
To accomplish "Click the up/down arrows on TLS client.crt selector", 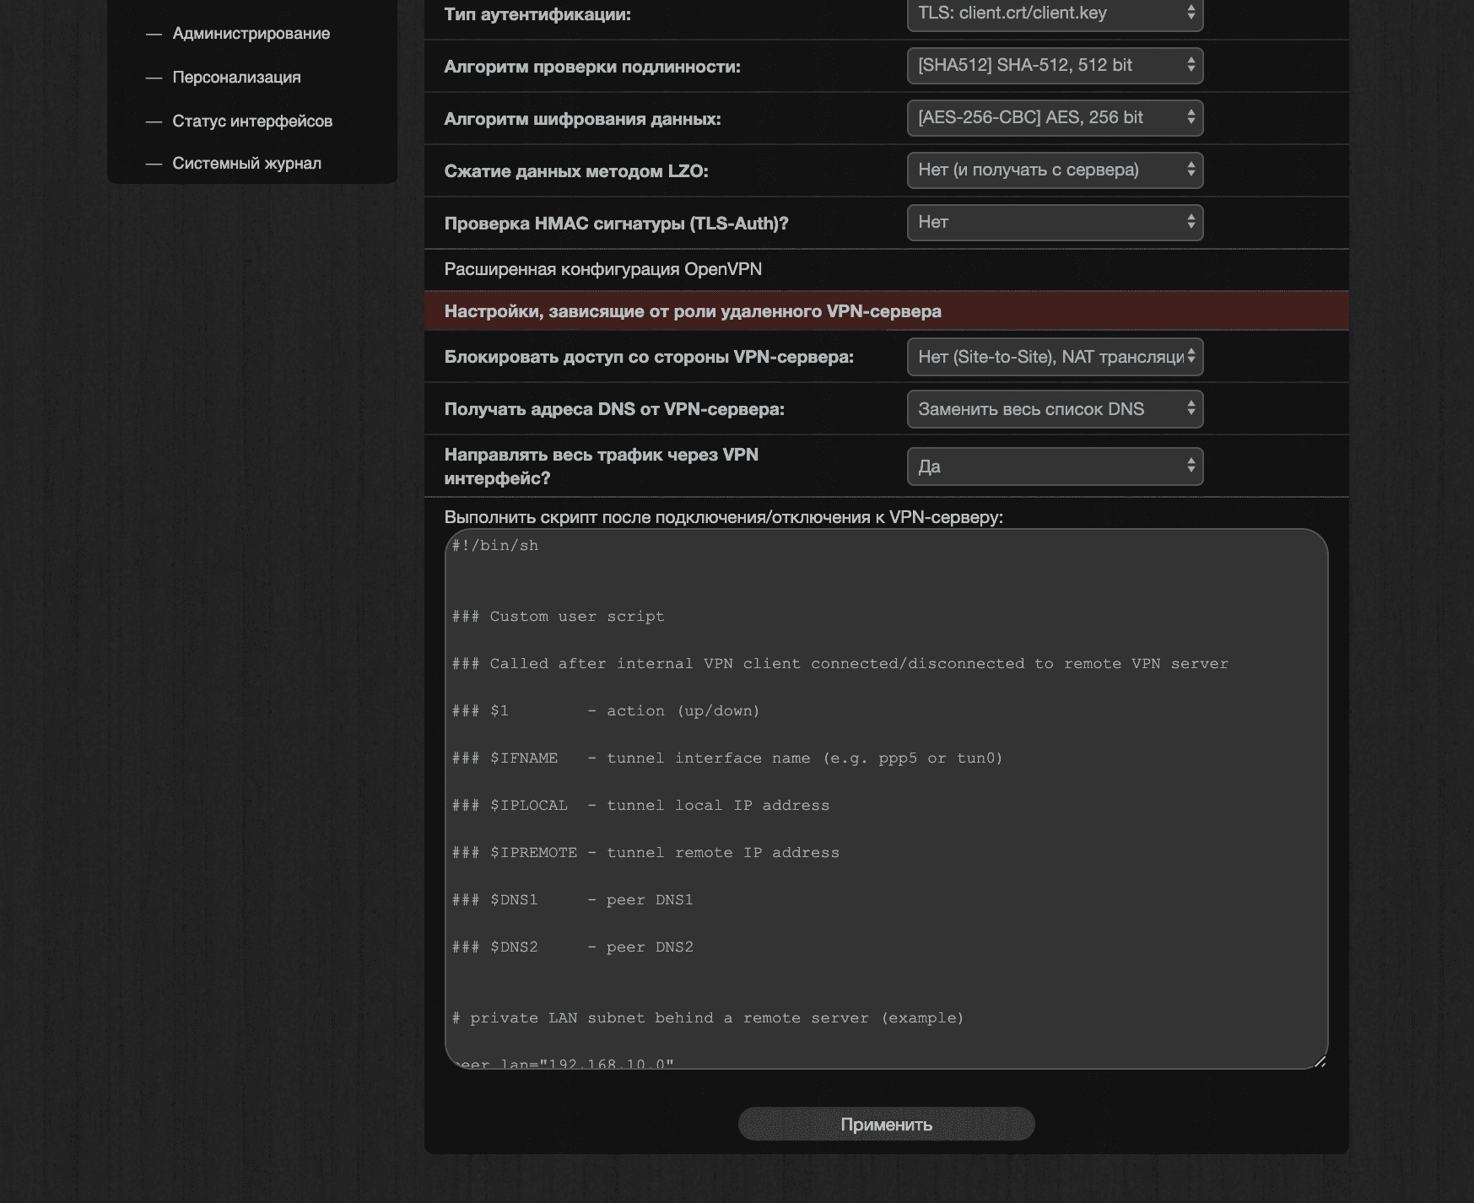I will point(1191,13).
